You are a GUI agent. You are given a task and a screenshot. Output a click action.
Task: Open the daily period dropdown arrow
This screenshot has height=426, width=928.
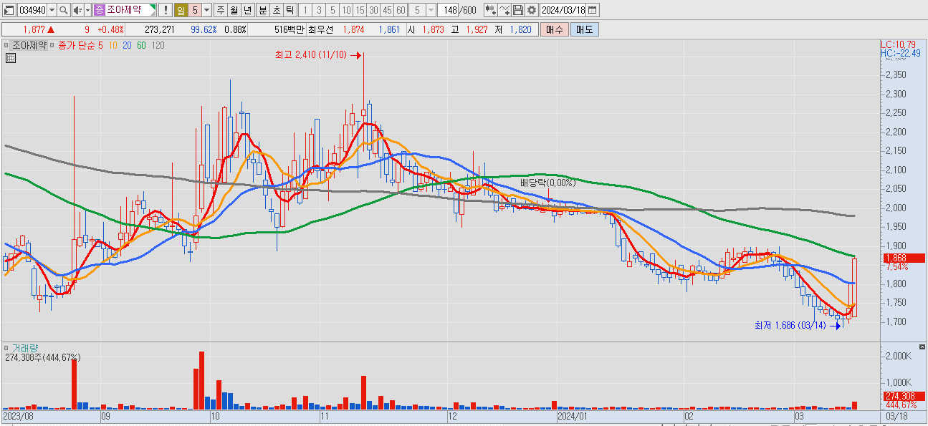coord(206,10)
